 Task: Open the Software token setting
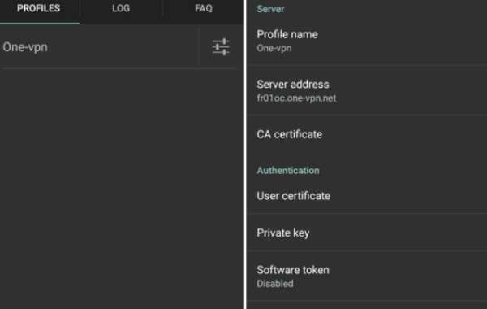pyautogui.click(x=367, y=276)
